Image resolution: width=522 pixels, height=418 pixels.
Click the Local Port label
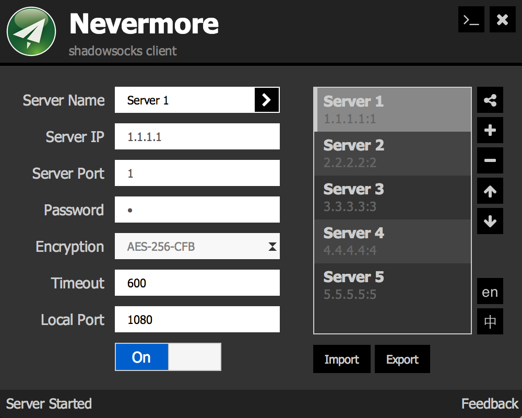(73, 320)
